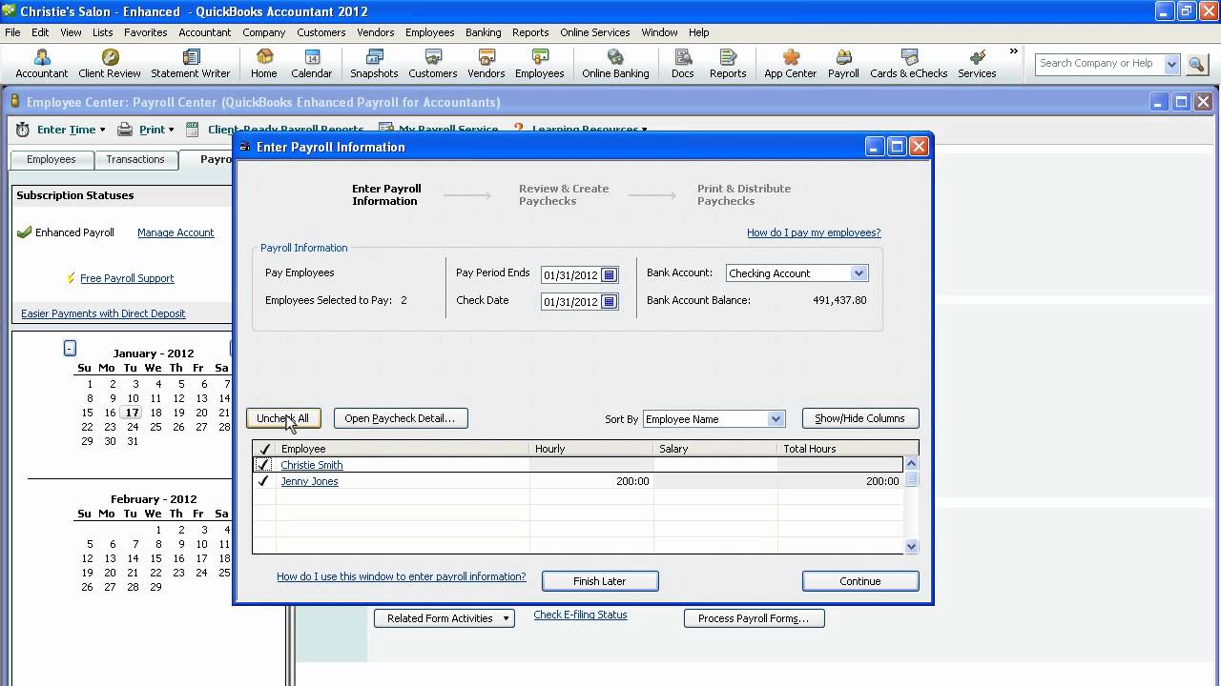This screenshot has width=1221, height=686.
Task: Click the Check Date field
Action: click(x=570, y=302)
